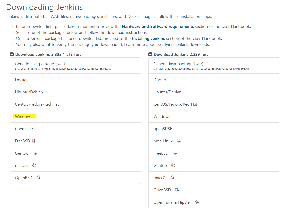Viewport: 292px width, 211px height.
Task: Choose Generic Java package (.war) for 2.332.1 LTS
Action: pos(75,66)
